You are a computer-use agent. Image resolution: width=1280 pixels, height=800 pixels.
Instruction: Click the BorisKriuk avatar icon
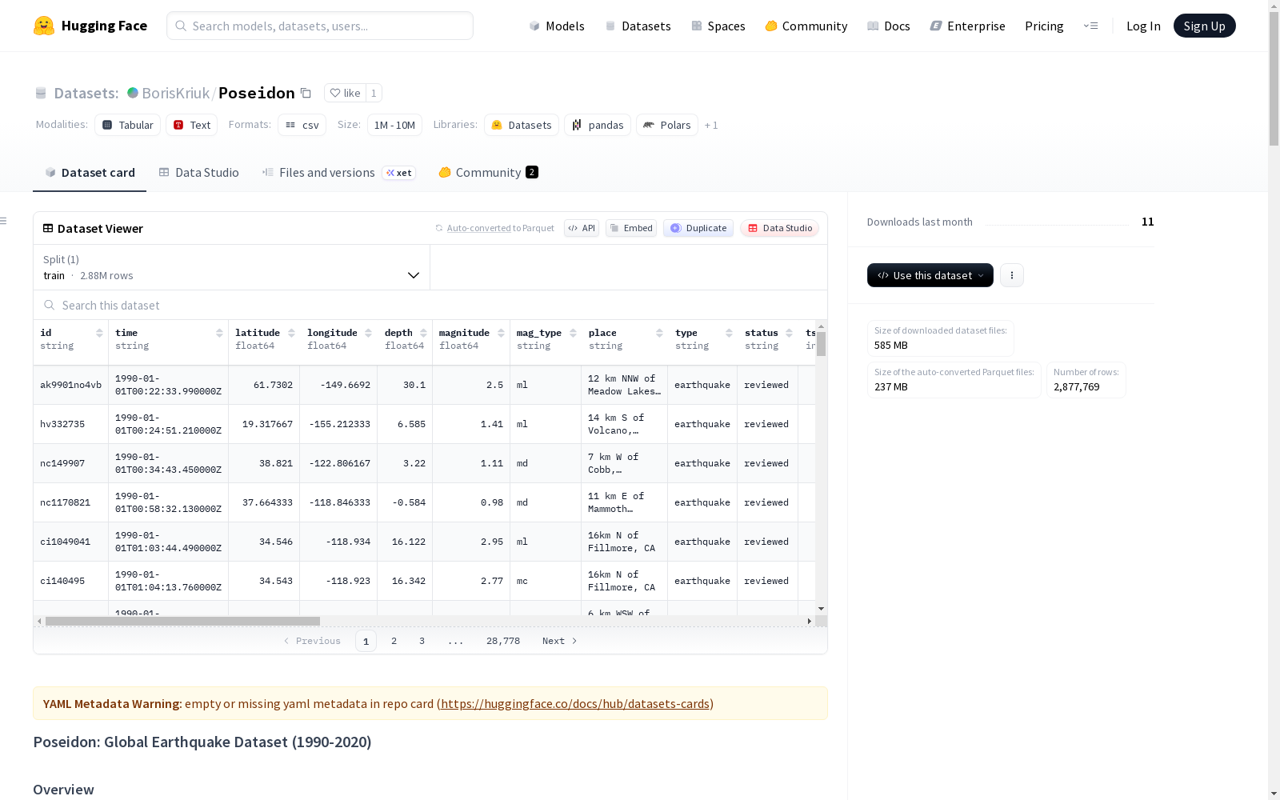pos(133,93)
